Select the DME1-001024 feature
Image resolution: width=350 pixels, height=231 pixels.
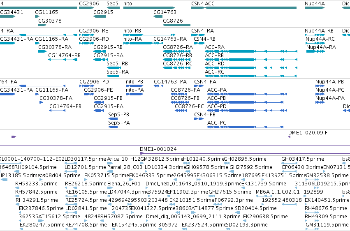(x=245, y=153)
